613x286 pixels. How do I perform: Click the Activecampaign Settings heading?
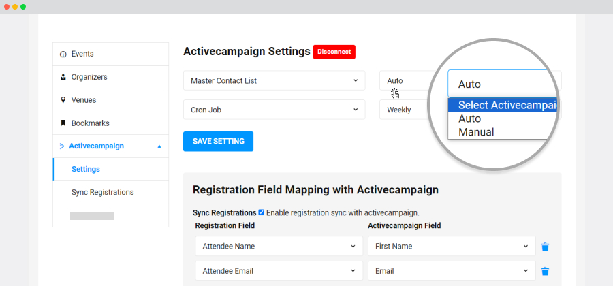pyautogui.click(x=247, y=52)
